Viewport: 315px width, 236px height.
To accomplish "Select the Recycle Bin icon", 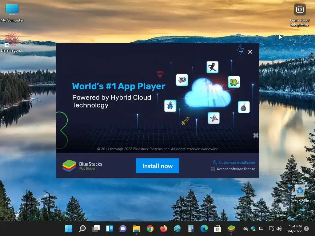I will pyautogui.click(x=300, y=194).
